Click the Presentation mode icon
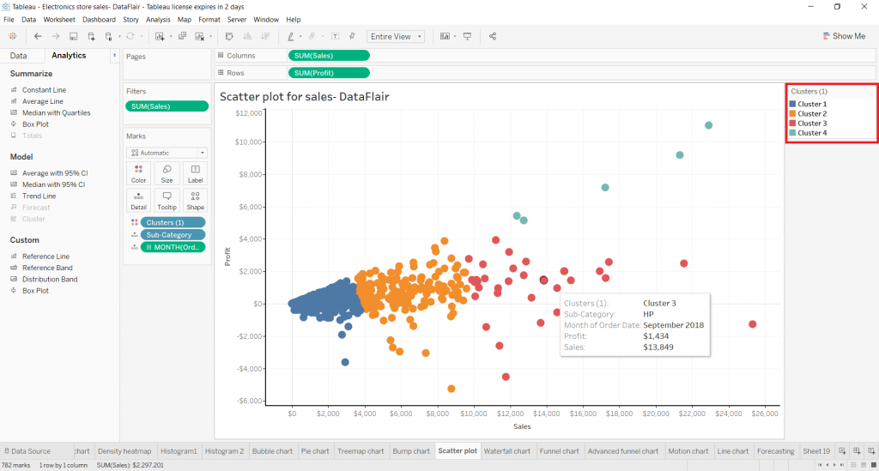The height and width of the screenshot is (471, 879). [467, 36]
